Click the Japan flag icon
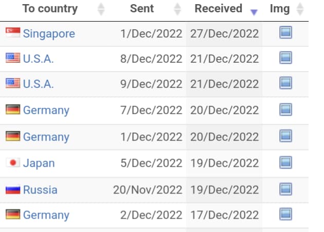This screenshot has height=232, width=324. point(13,163)
